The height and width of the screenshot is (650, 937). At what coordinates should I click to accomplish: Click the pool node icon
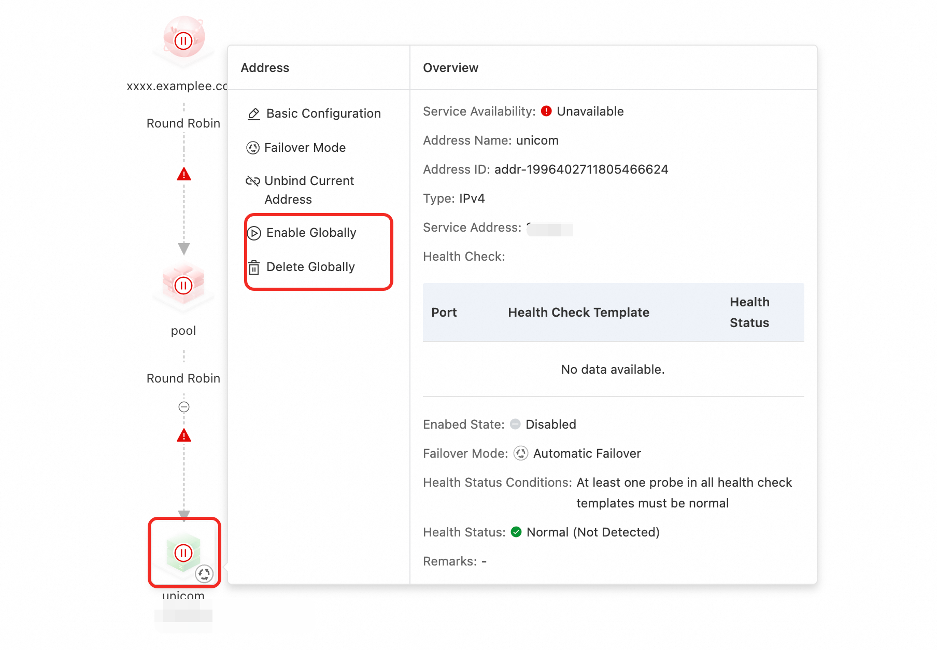tap(183, 285)
